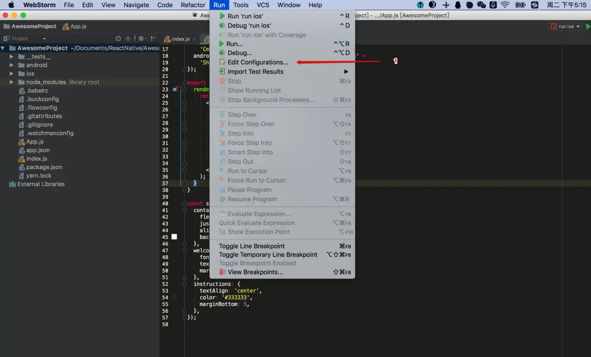Open the Window menu
591x357 pixels.
click(x=289, y=5)
